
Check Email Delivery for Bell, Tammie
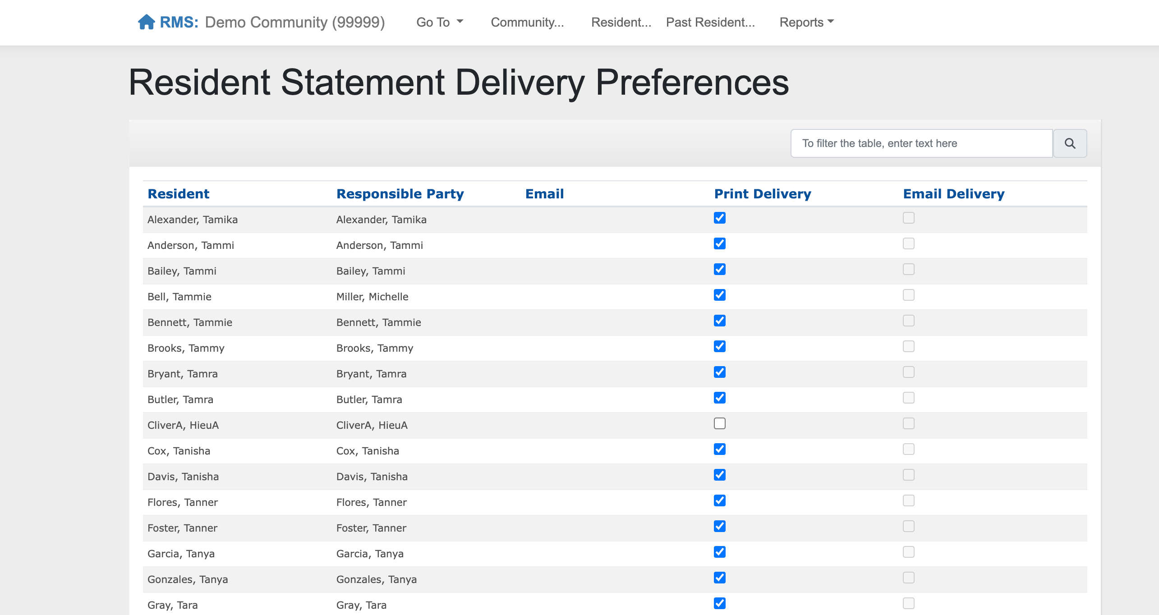point(909,295)
